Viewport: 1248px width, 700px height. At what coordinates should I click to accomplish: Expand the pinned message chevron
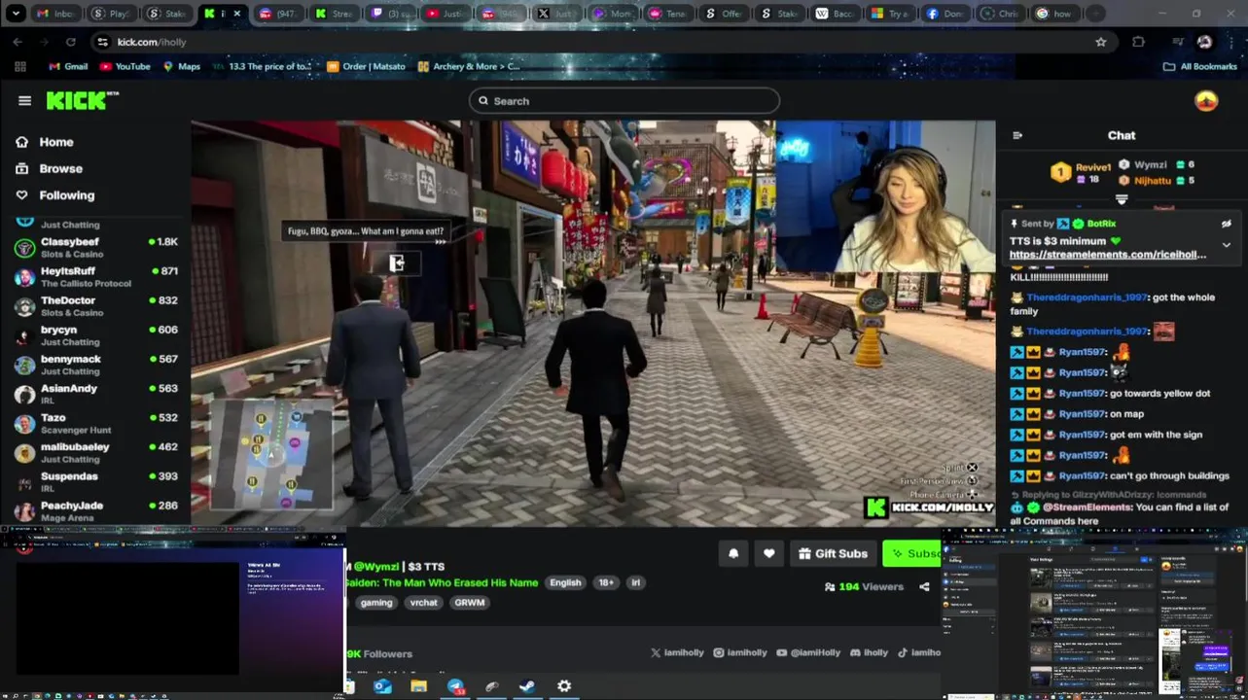[1226, 245]
